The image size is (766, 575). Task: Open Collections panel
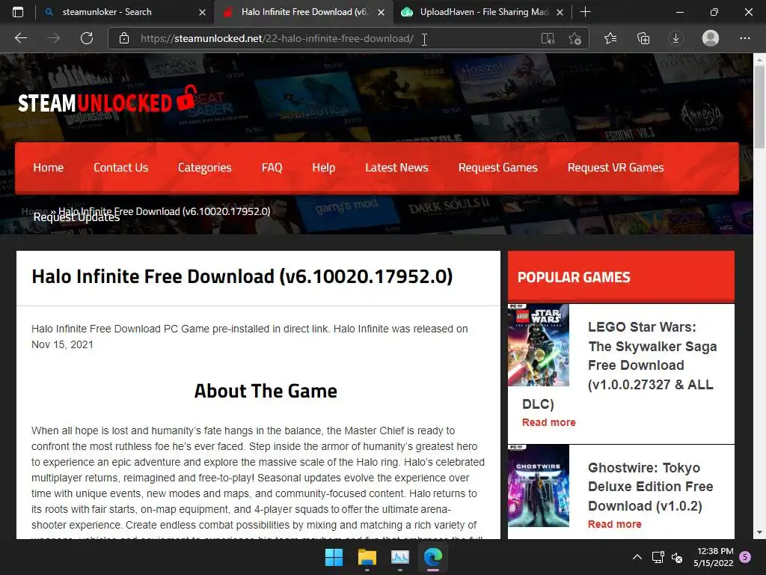[x=643, y=38]
